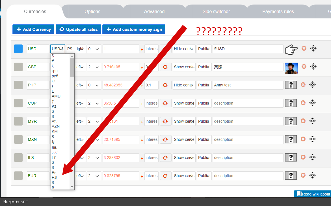Click the USD currency code field

(x=38, y=49)
